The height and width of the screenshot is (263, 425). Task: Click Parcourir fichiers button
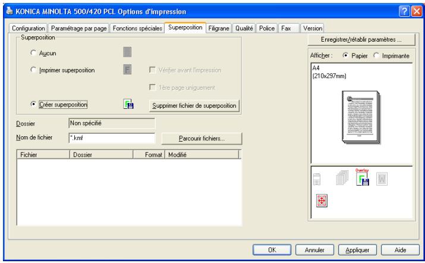tap(202, 139)
